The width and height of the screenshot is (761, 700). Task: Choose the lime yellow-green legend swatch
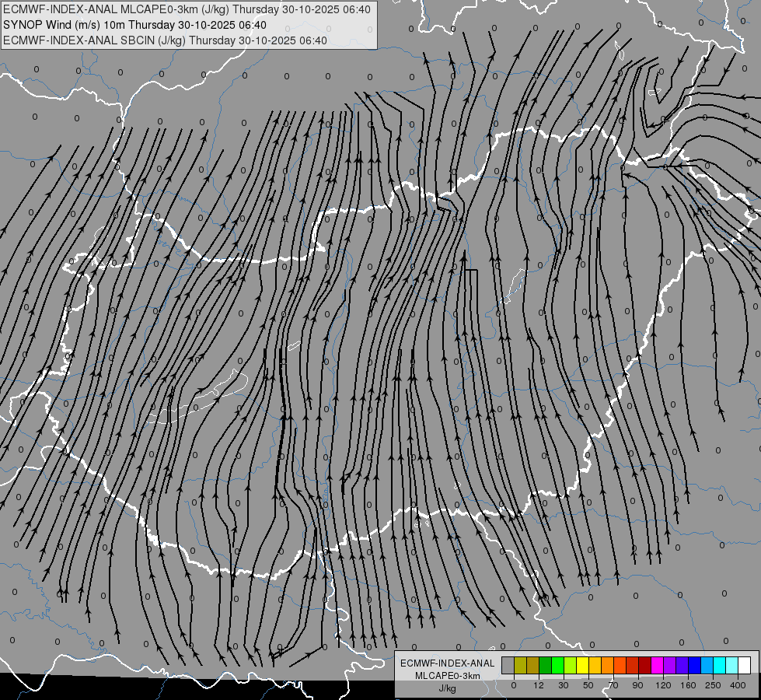pos(571,666)
